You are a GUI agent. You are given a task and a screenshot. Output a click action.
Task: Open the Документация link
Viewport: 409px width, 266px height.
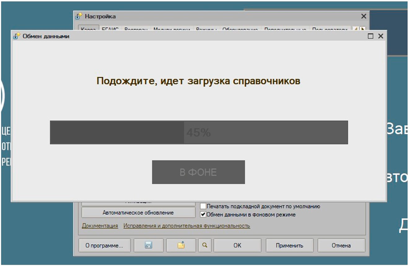point(100,226)
